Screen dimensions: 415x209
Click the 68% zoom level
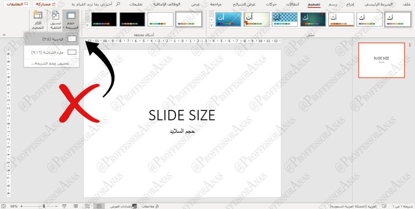coord(14,206)
